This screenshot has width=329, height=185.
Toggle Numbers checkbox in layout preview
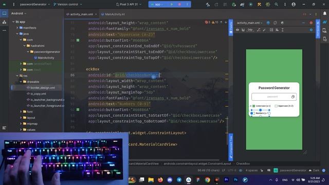pyautogui.click(x=253, y=113)
